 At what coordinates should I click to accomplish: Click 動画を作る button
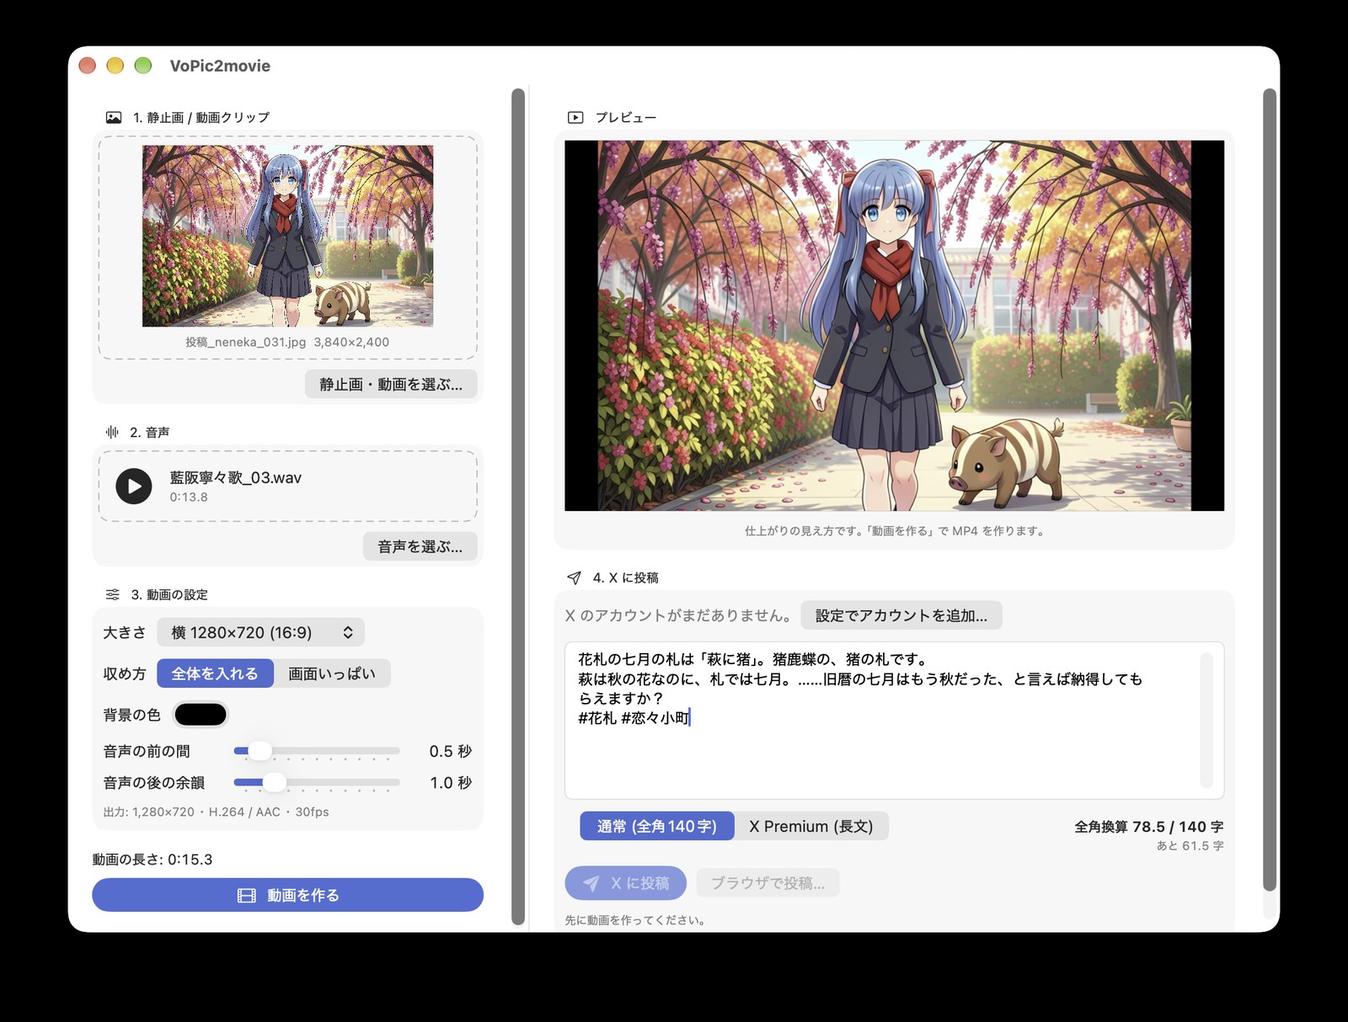pyautogui.click(x=287, y=895)
